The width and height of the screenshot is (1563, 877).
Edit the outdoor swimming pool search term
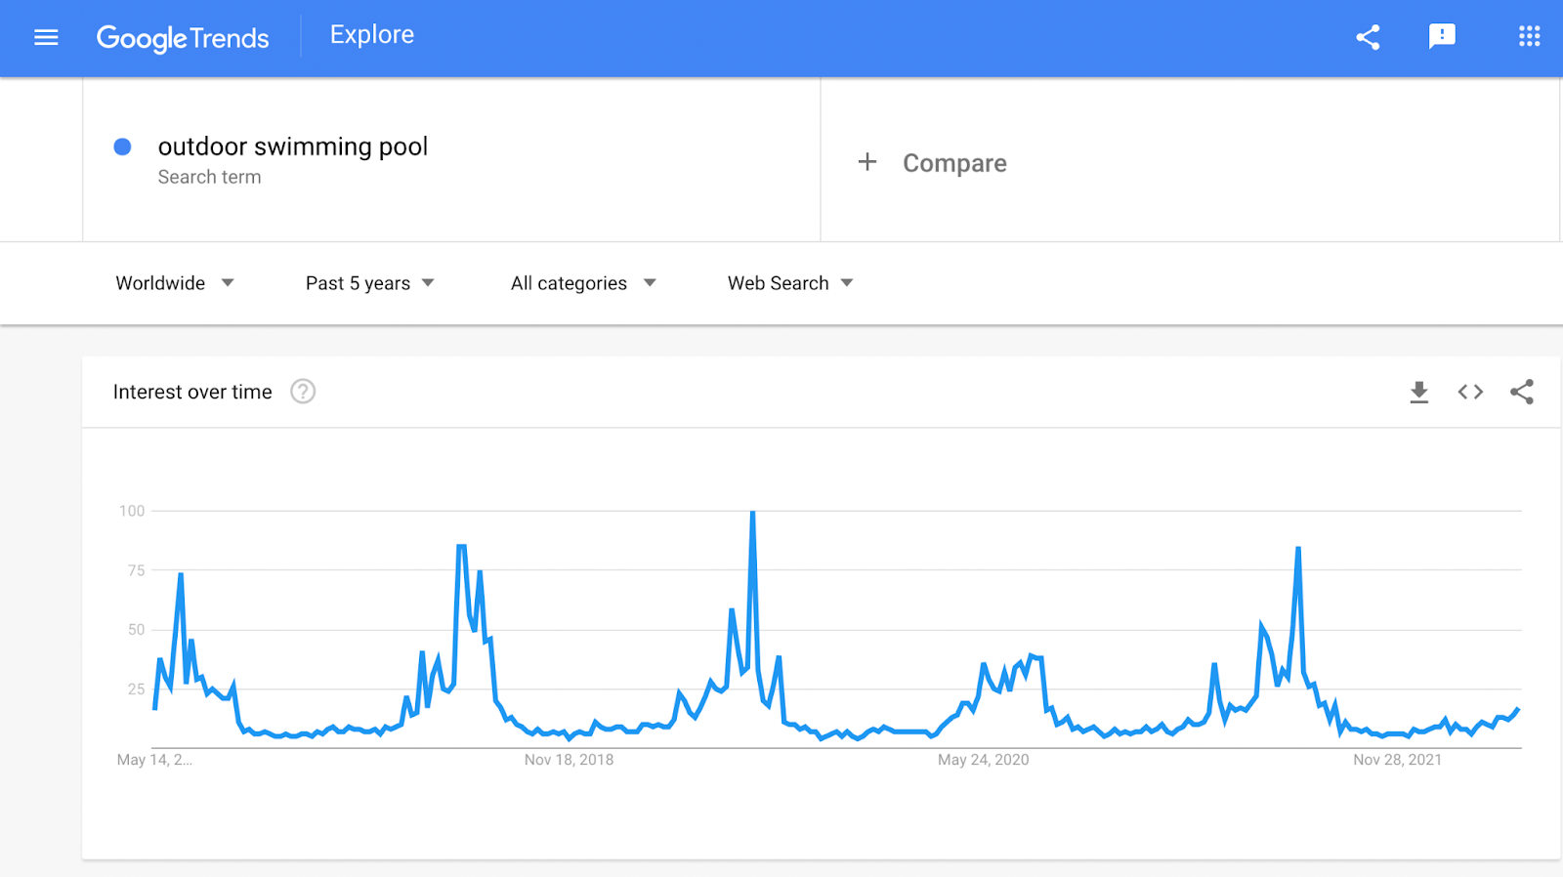pos(293,146)
